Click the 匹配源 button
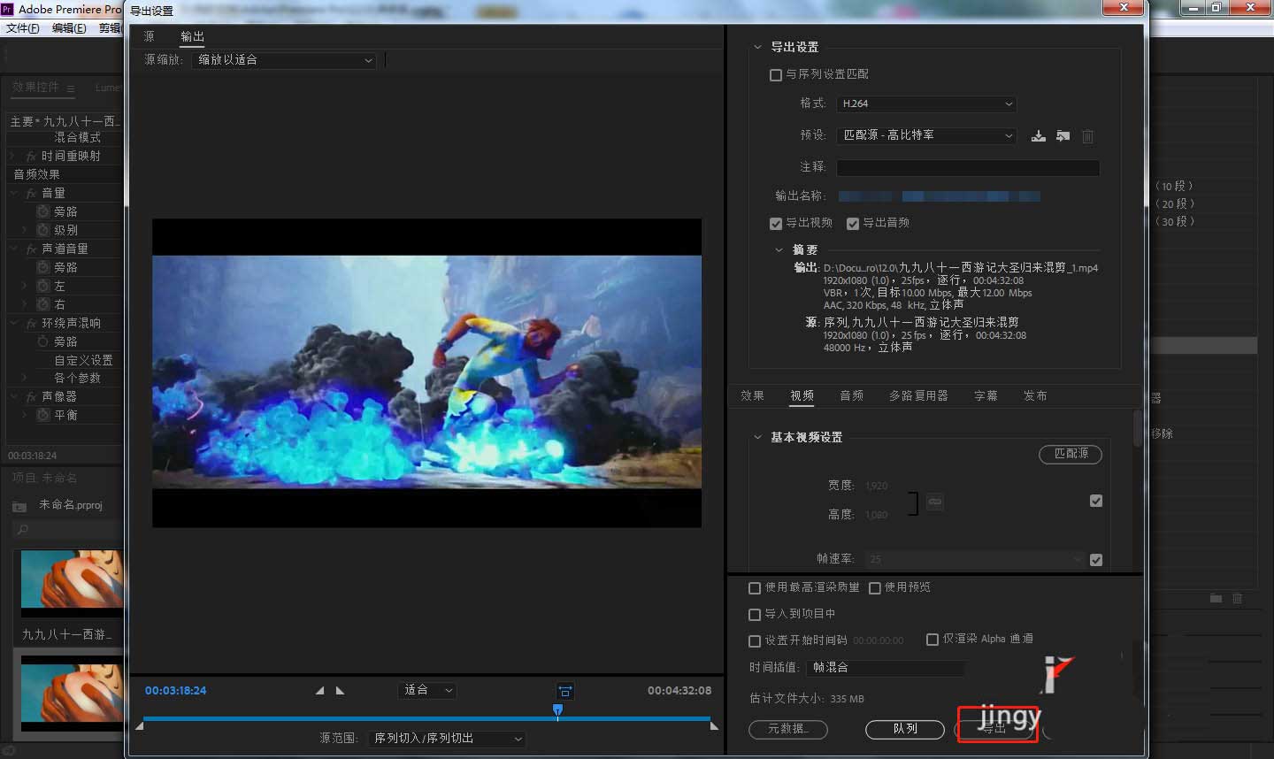This screenshot has width=1274, height=759. [1071, 454]
